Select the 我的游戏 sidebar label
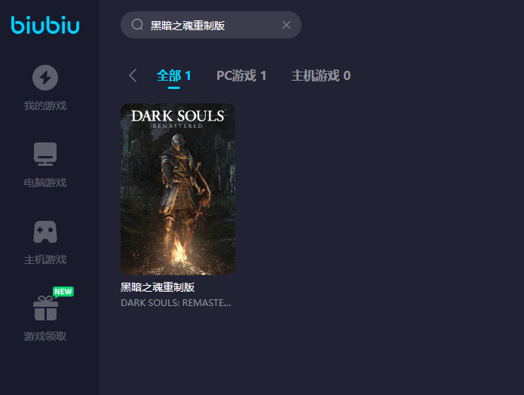The height and width of the screenshot is (395, 524). coord(45,106)
